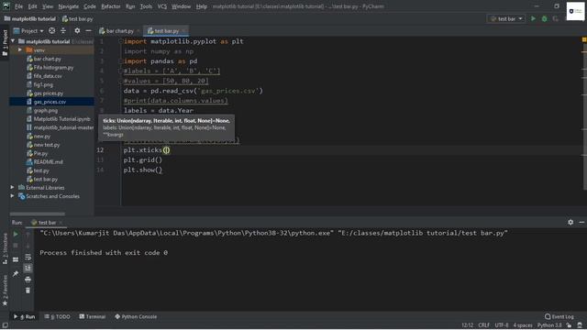The height and width of the screenshot is (330, 587).
Task: Click CRLF line separator in status bar
Action: [483, 325]
